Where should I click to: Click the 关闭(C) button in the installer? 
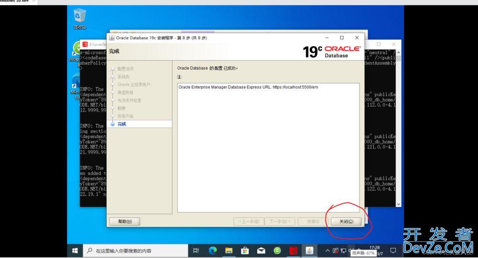(346, 221)
